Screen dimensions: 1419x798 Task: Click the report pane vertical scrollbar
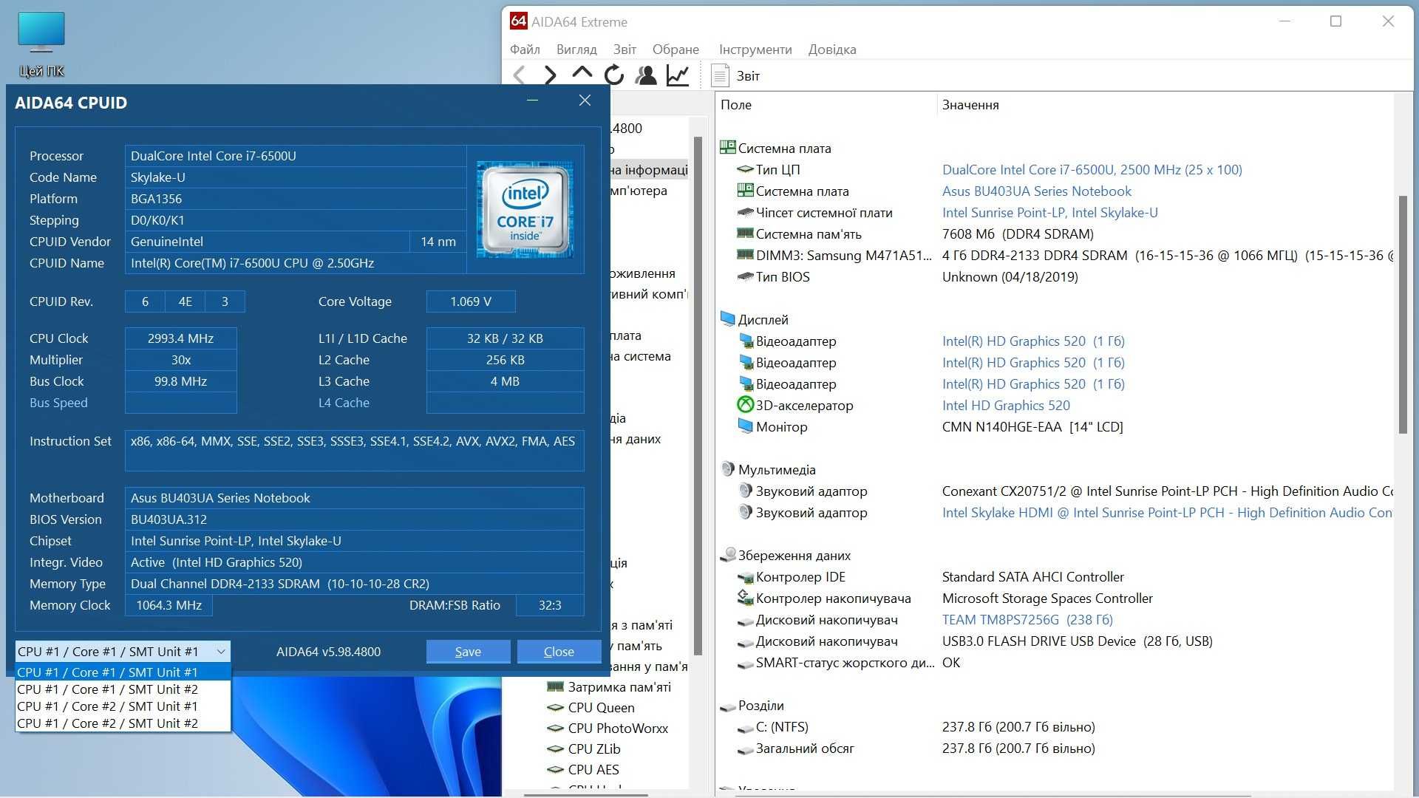(x=1402, y=314)
